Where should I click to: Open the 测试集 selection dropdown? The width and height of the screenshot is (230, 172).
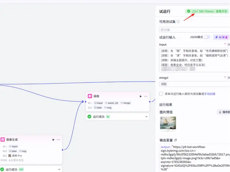pos(194,30)
